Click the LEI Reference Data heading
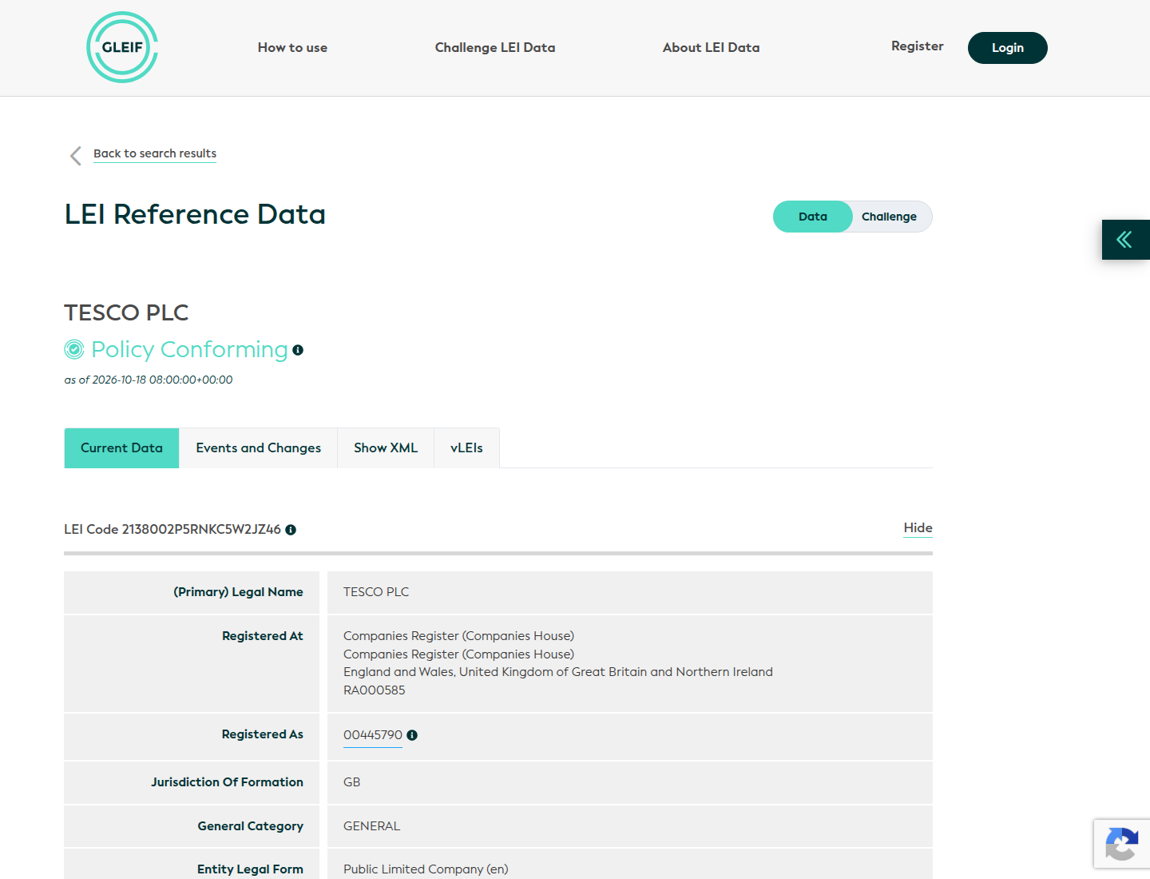This screenshot has width=1150, height=879. coord(195,214)
